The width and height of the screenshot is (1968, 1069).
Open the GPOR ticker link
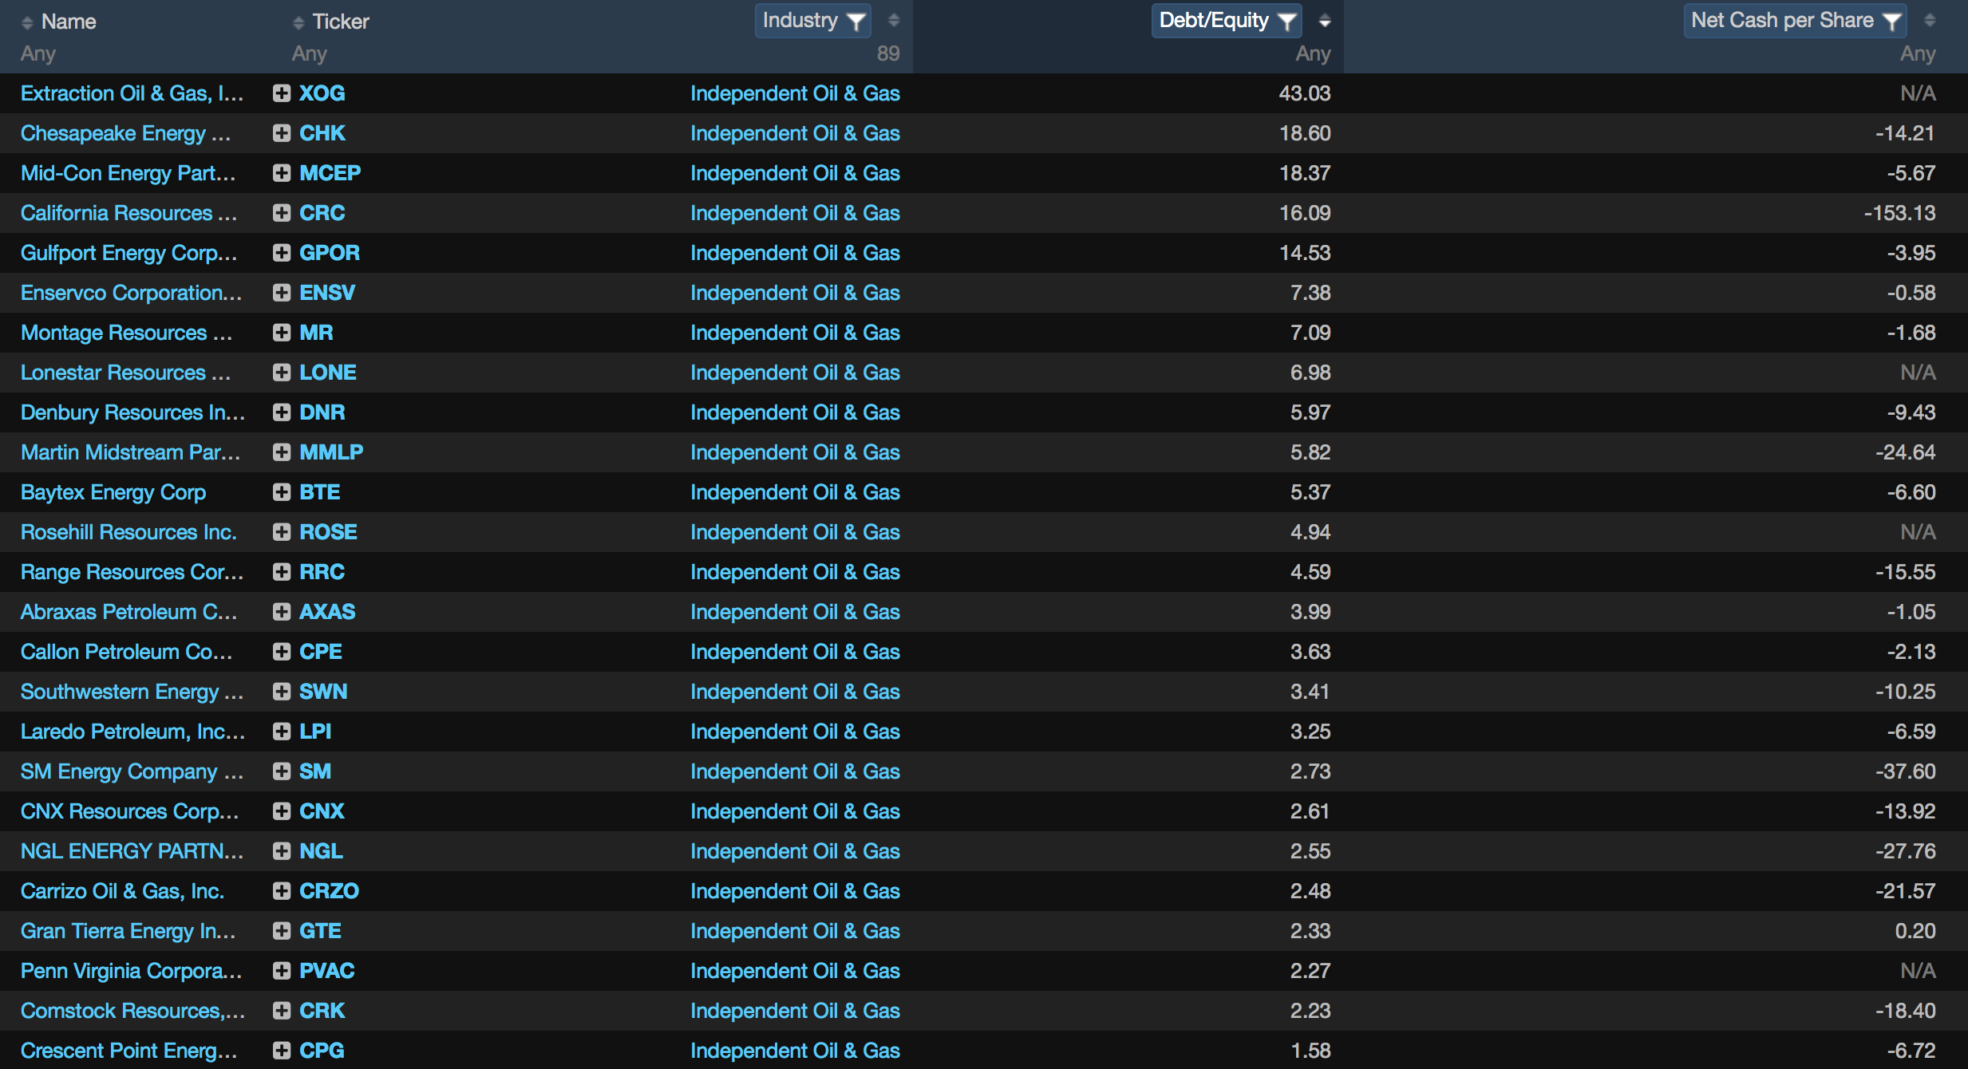tap(330, 253)
